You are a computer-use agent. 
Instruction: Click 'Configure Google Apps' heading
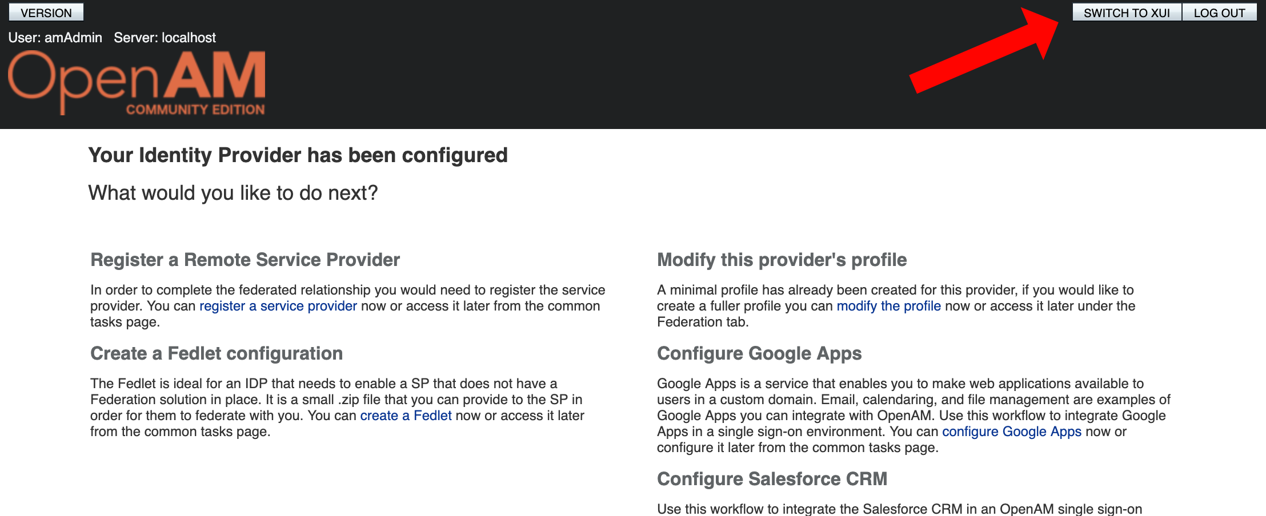[x=759, y=353]
